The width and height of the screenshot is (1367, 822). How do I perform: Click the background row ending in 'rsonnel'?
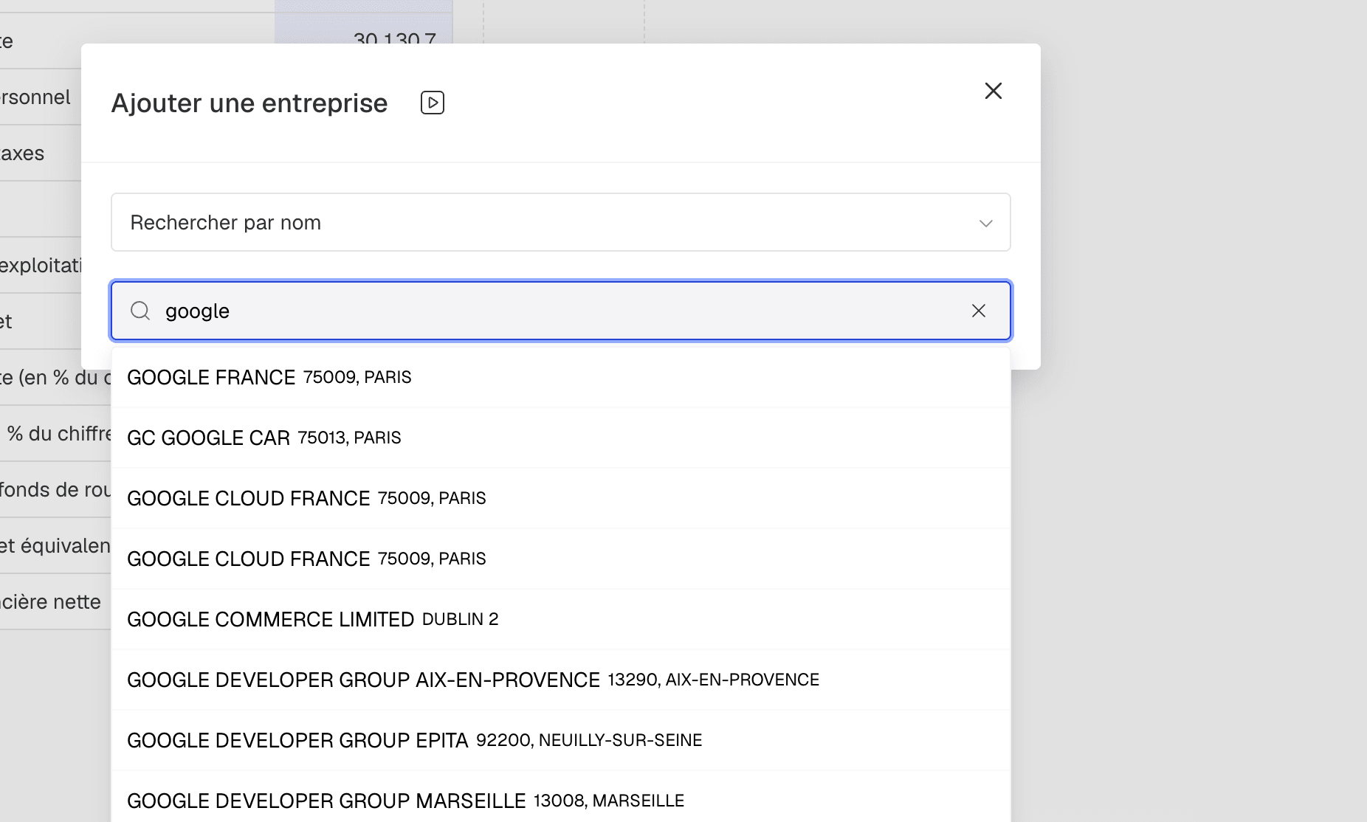(41, 97)
